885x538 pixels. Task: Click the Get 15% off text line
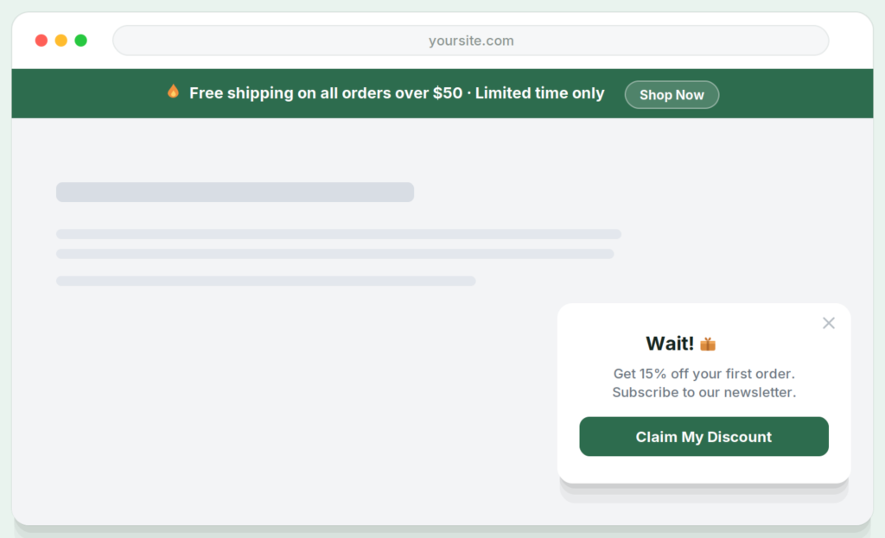click(x=704, y=374)
